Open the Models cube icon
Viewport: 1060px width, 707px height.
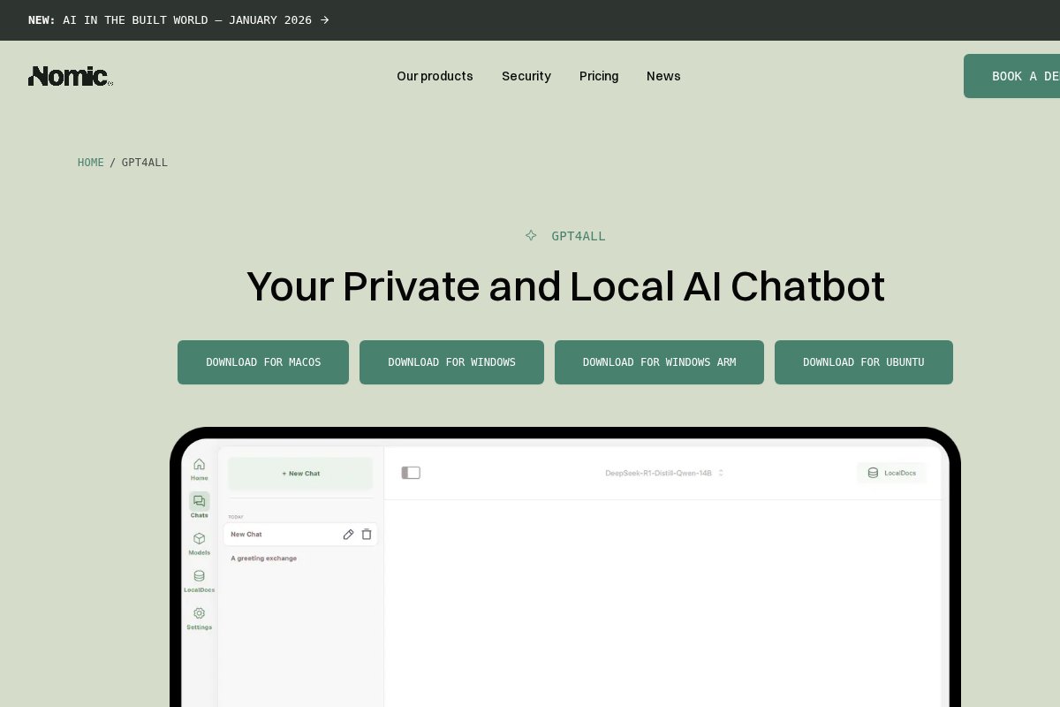[x=199, y=539]
